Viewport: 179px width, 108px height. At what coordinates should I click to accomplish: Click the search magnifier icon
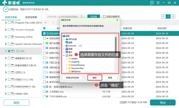tap(82, 17)
